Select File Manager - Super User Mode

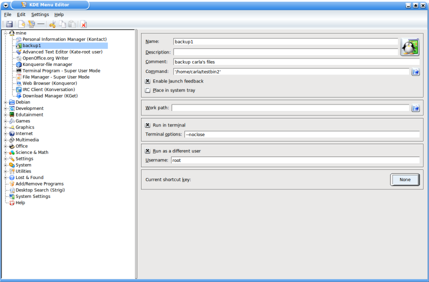click(56, 77)
